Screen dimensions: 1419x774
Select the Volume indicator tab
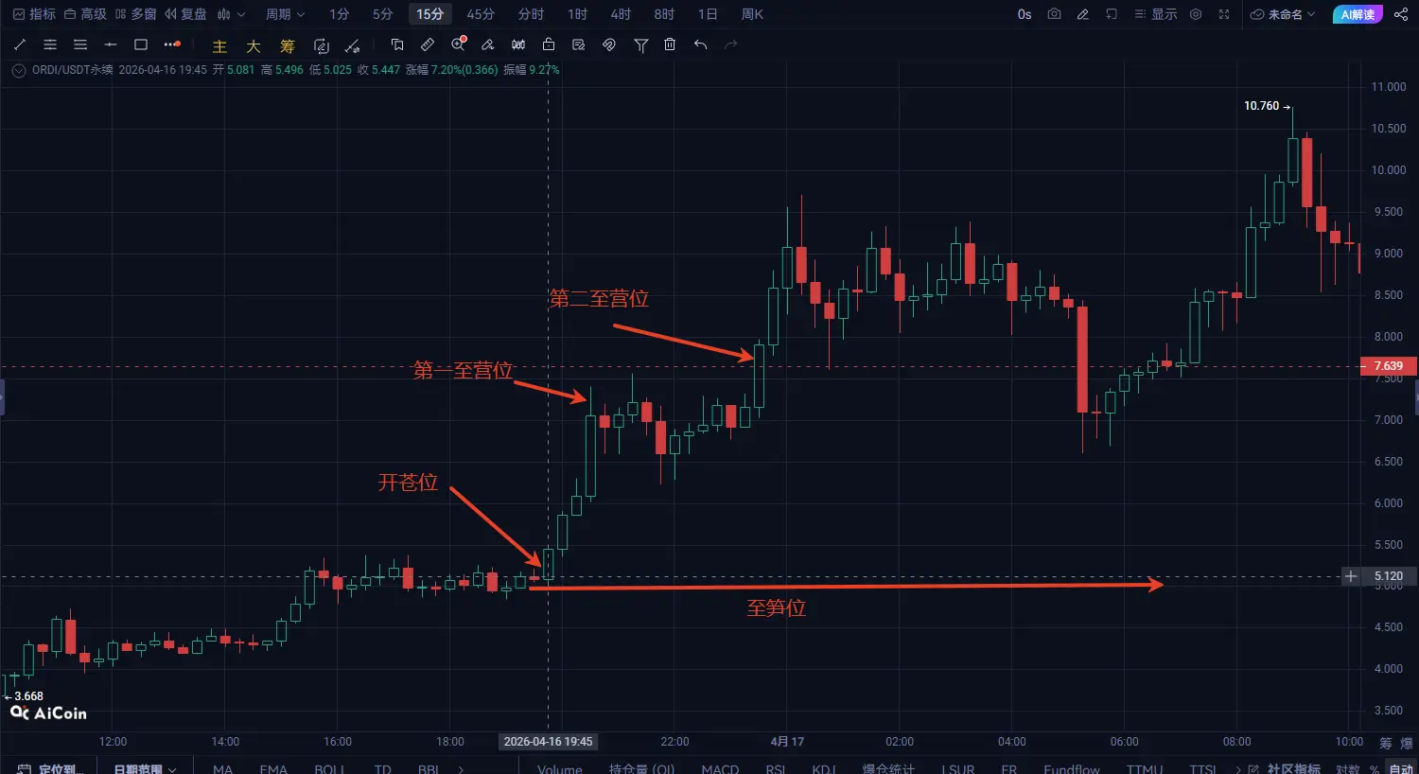[560, 768]
